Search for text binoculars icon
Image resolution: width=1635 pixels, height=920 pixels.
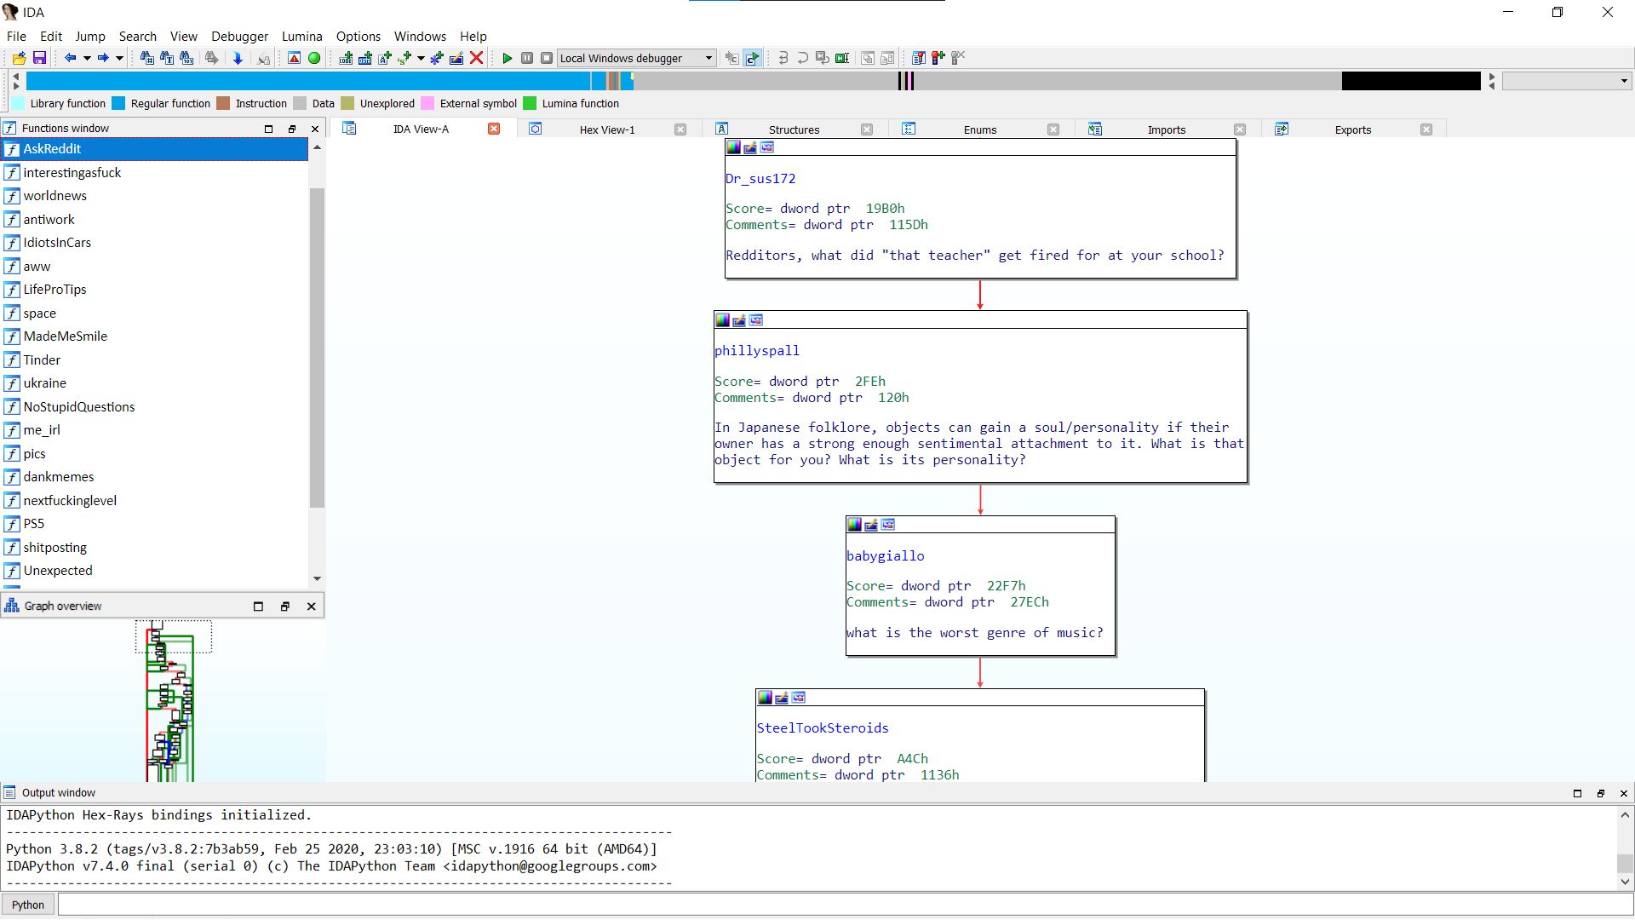tap(167, 58)
